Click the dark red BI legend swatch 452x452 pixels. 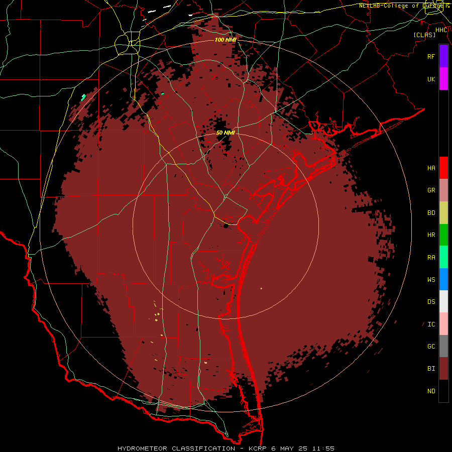[x=443, y=369]
